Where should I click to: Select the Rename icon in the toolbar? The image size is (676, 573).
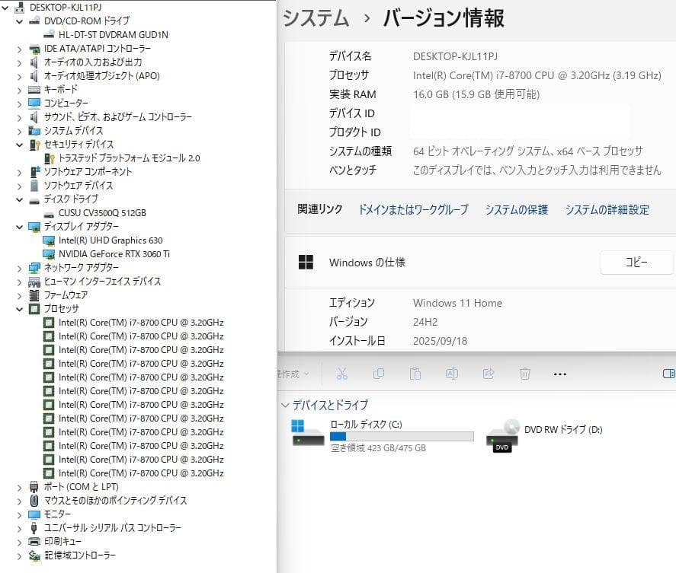click(x=452, y=374)
